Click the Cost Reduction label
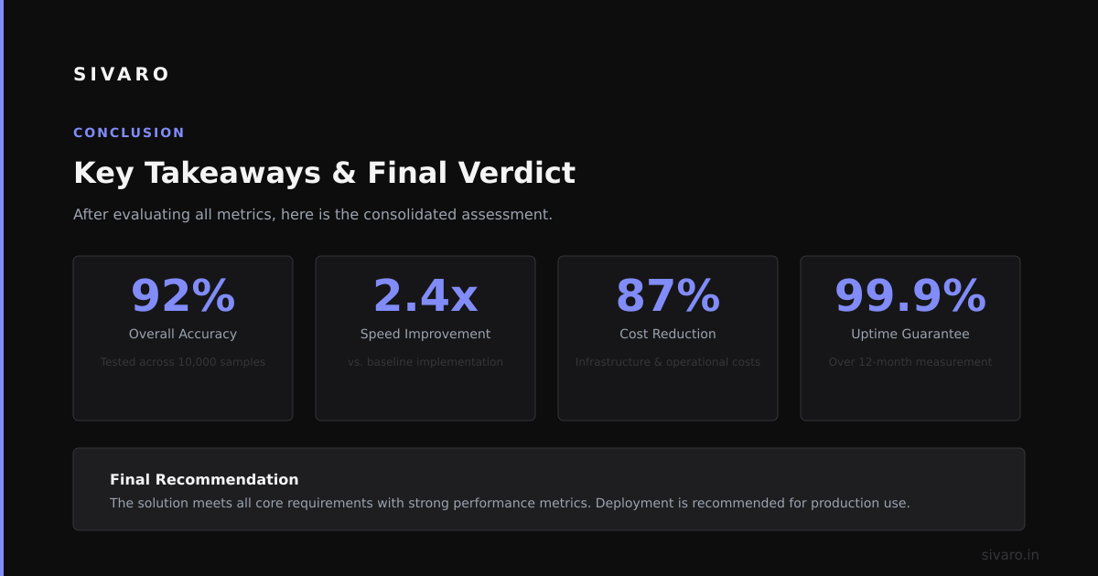 pos(668,334)
